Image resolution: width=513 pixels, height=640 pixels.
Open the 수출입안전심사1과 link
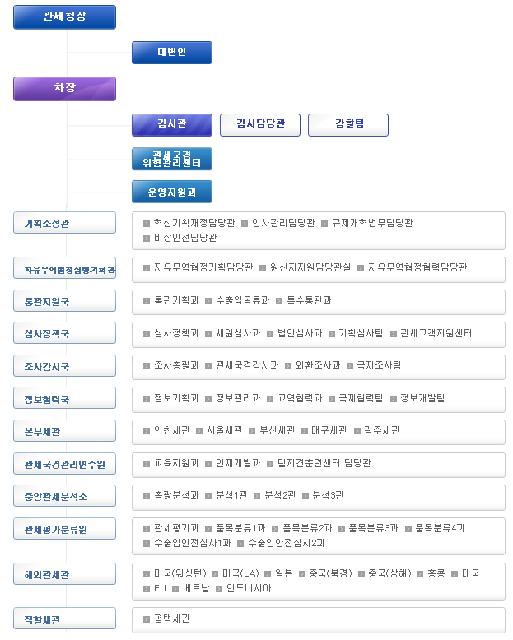click(x=193, y=543)
